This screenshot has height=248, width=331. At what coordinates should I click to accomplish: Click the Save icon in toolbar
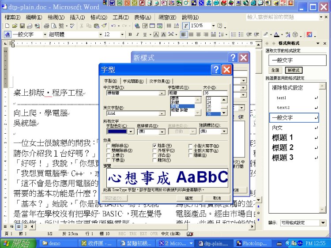click(x=22, y=26)
